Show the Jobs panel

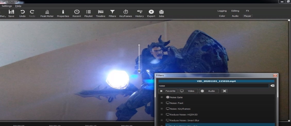click(161, 14)
